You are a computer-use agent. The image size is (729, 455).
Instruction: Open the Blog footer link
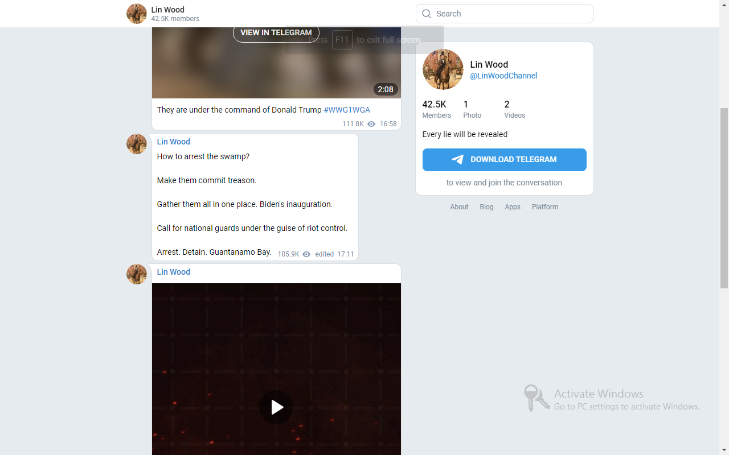(486, 207)
